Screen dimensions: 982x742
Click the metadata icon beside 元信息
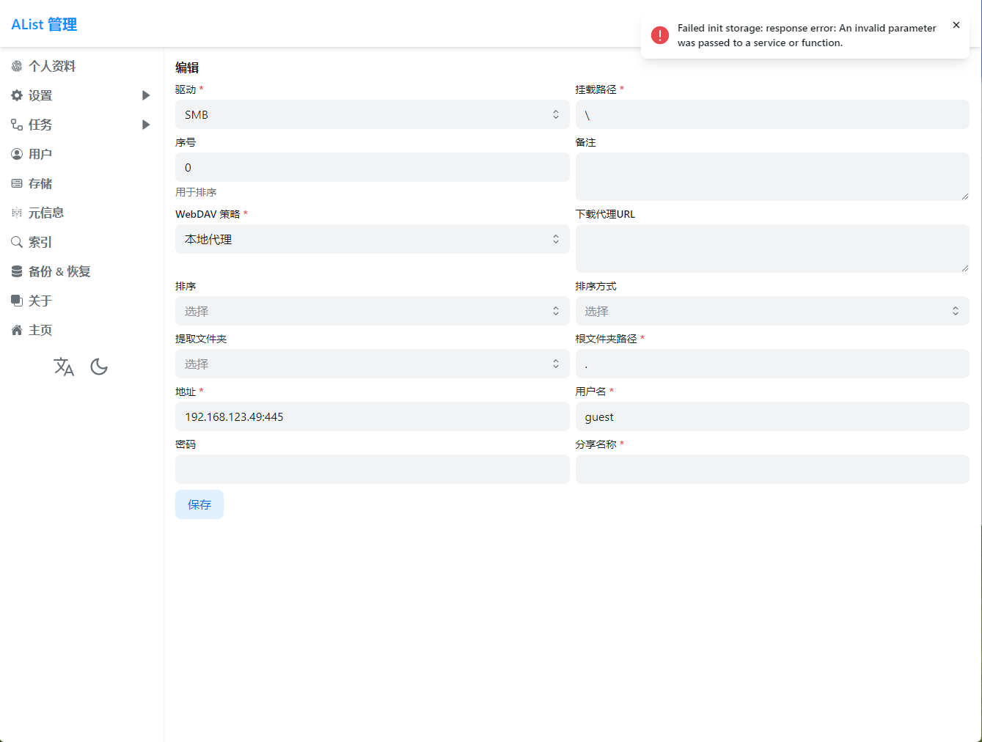click(17, 213)
